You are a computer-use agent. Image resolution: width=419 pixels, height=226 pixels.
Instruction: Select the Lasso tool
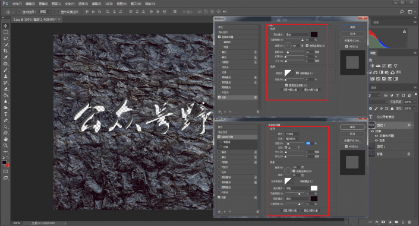[5, 39]
